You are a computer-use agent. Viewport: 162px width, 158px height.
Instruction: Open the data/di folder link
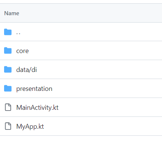(26, 70)
